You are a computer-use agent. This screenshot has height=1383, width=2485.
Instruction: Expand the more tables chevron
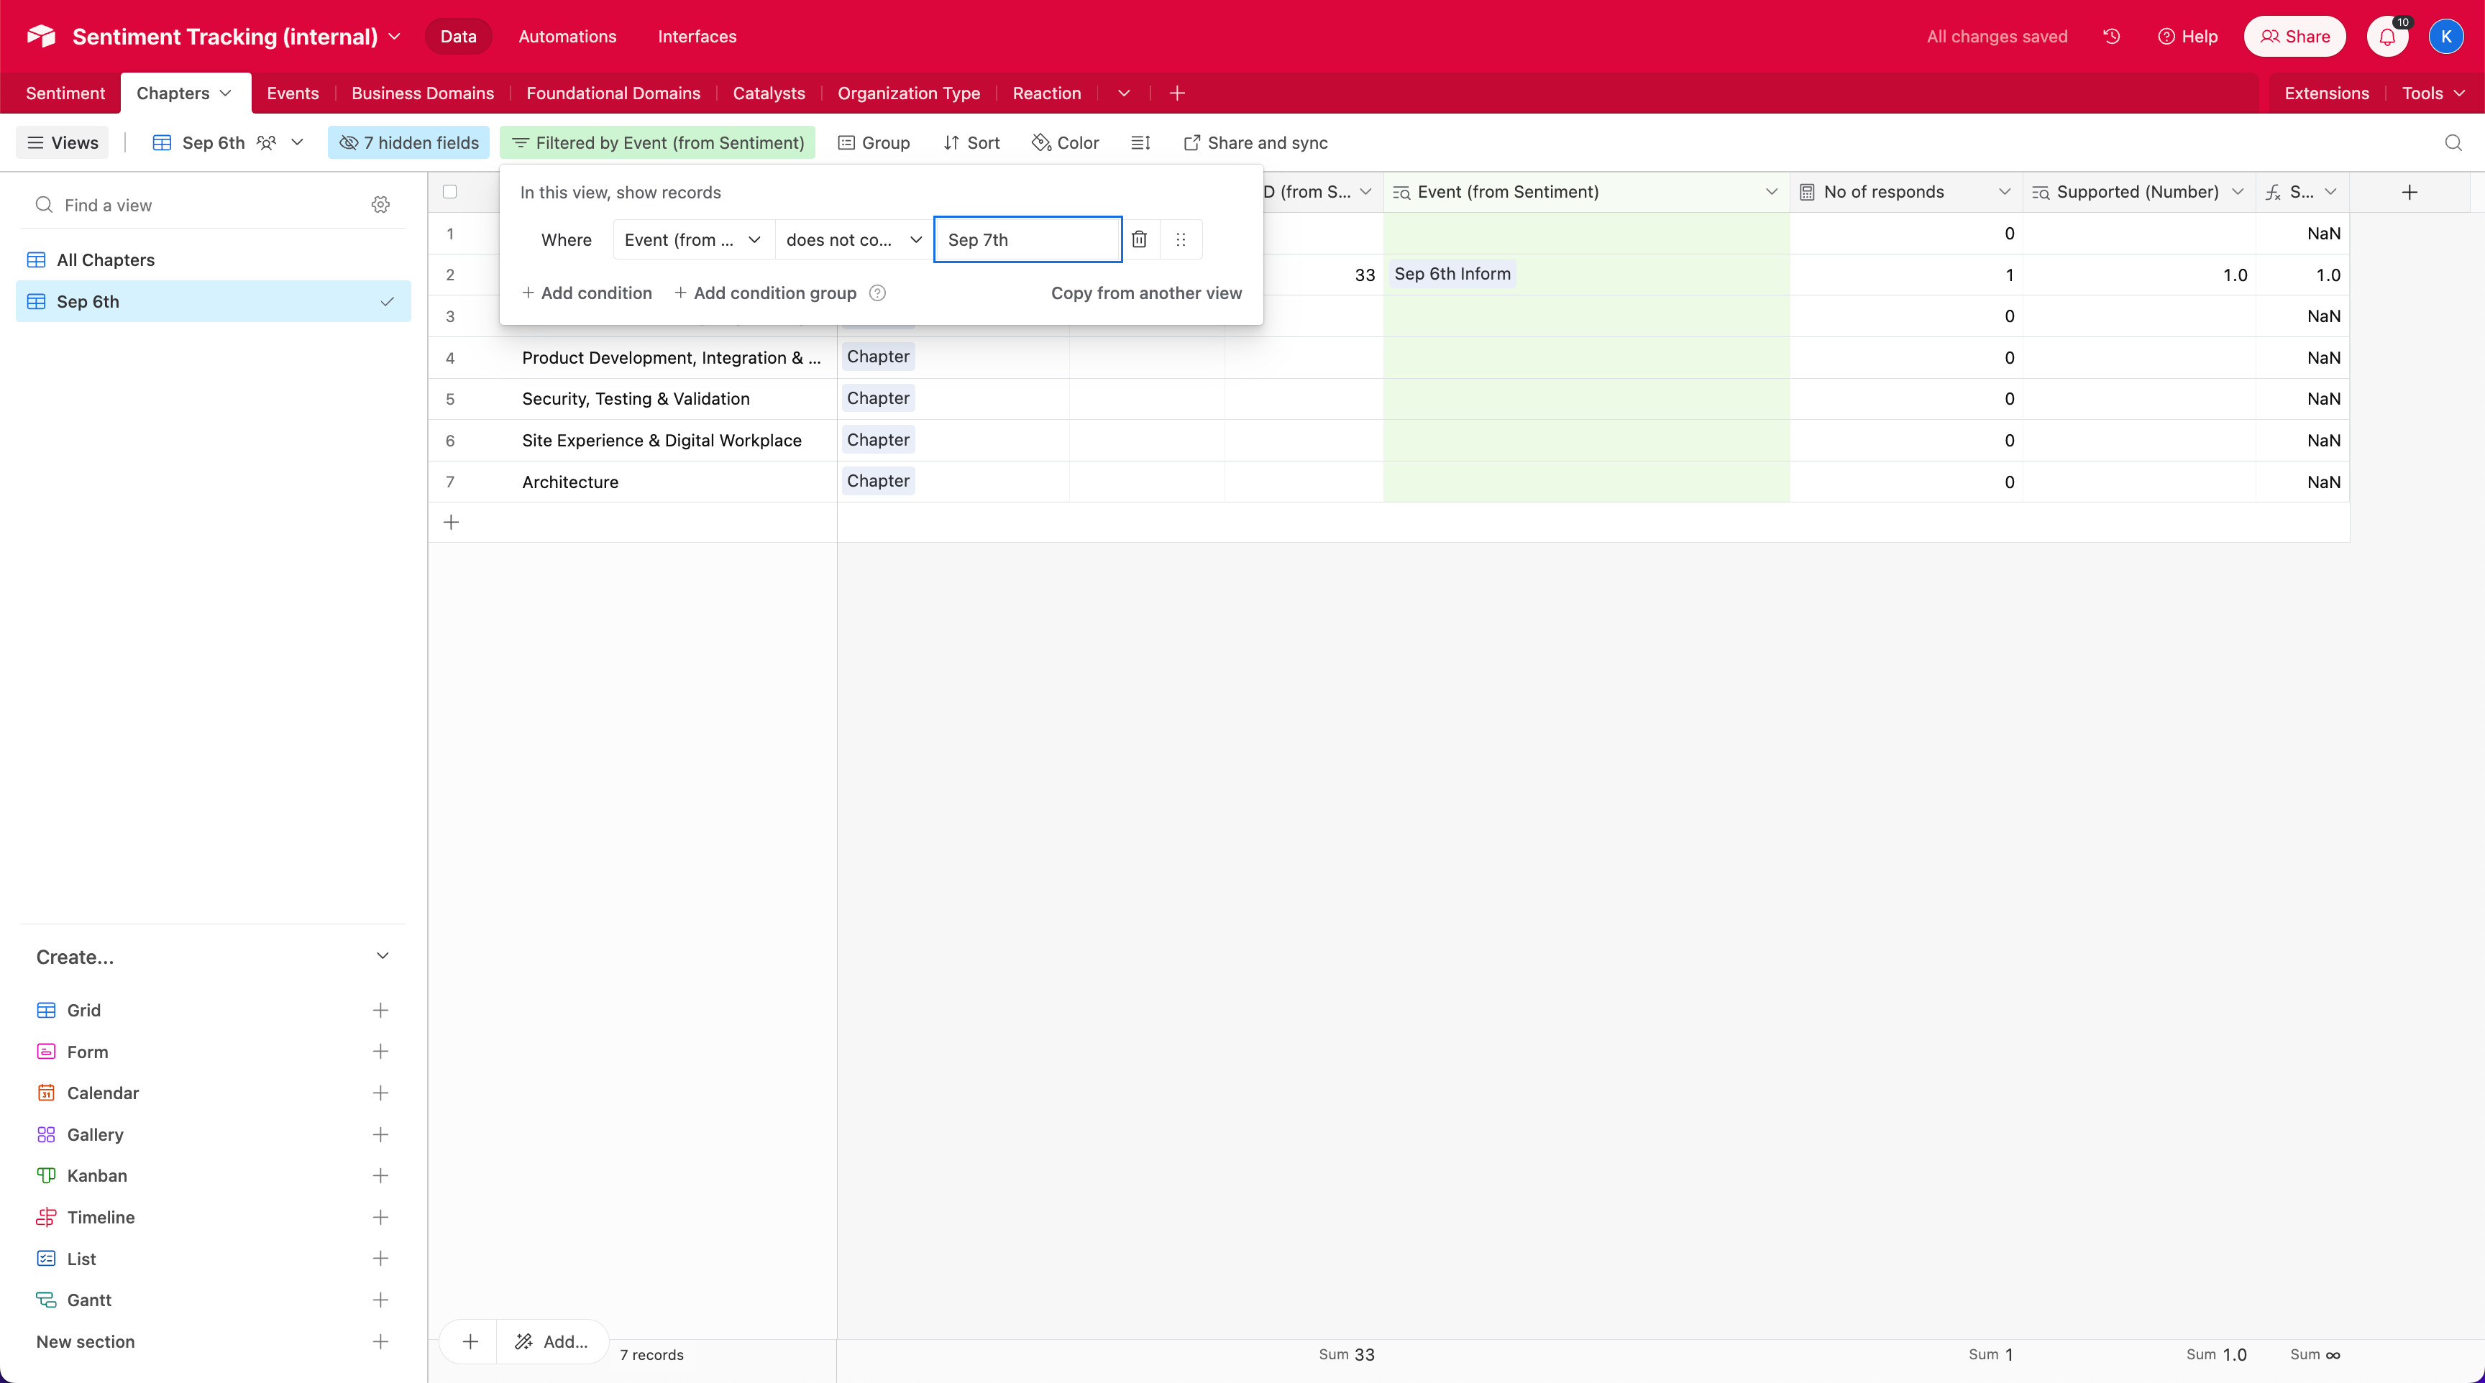tap(1124, 93)
